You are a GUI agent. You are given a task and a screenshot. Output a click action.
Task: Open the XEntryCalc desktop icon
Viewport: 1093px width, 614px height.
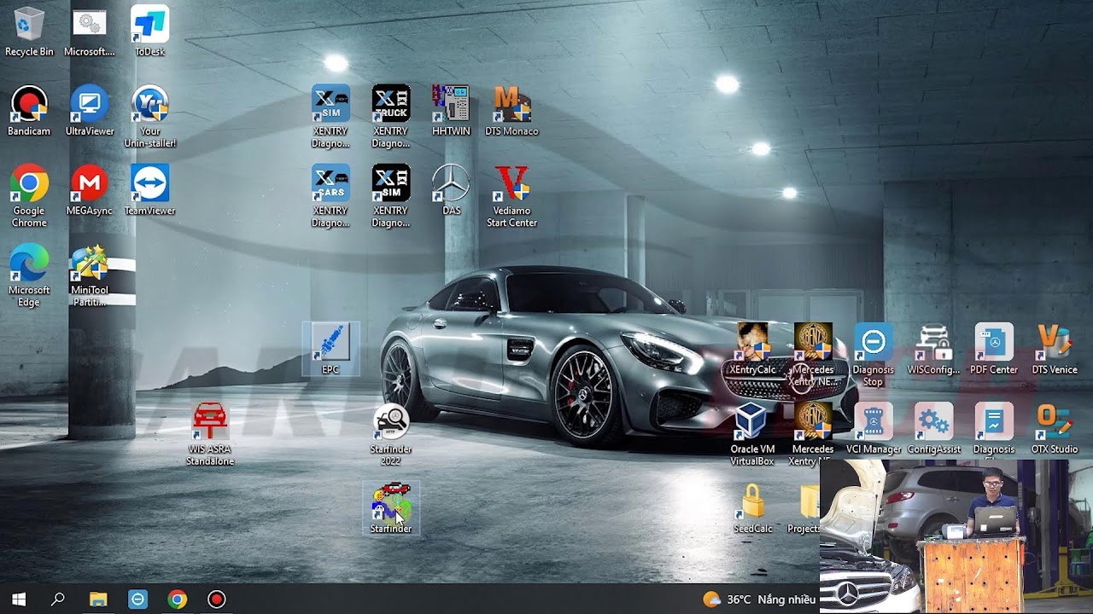point(752,344)
